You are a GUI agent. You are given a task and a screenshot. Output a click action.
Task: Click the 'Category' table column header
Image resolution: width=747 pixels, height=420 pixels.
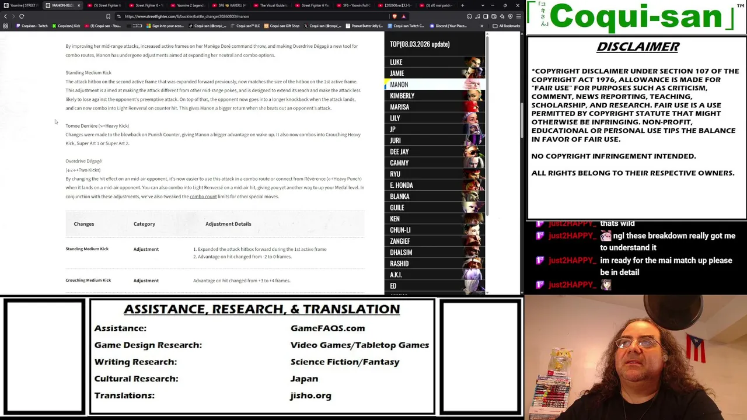[x=144, y=224]
